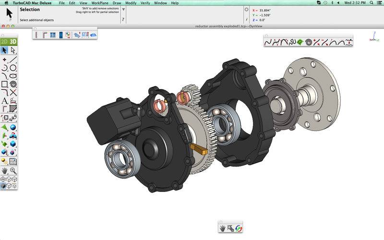Open Spotlight search in menu bar

click(369, 3)
